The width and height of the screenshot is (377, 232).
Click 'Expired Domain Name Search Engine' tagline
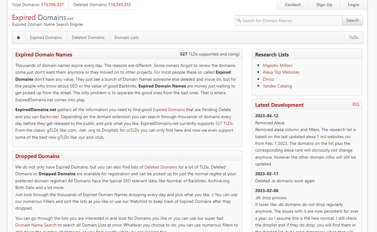(x=47, y=24)
